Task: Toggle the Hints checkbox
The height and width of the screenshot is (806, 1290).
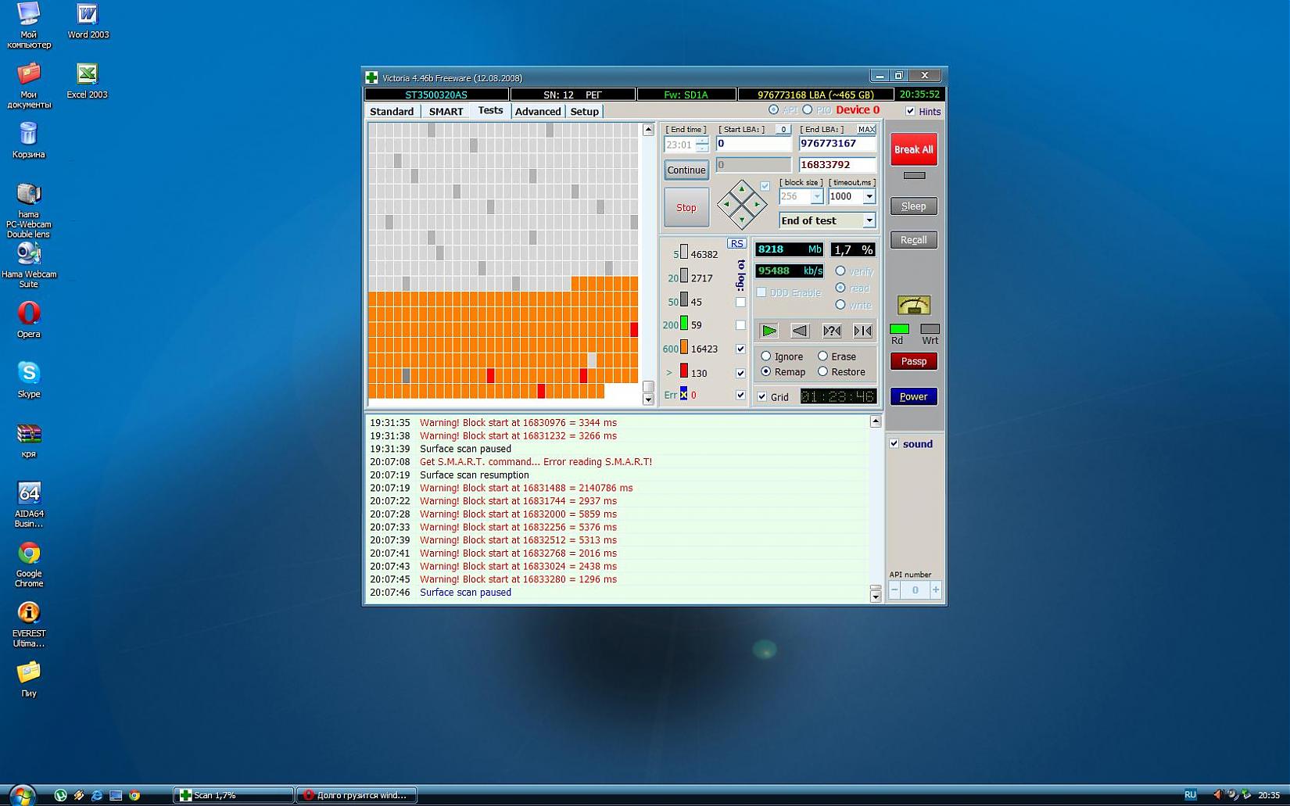Action: tap(910, 111)
